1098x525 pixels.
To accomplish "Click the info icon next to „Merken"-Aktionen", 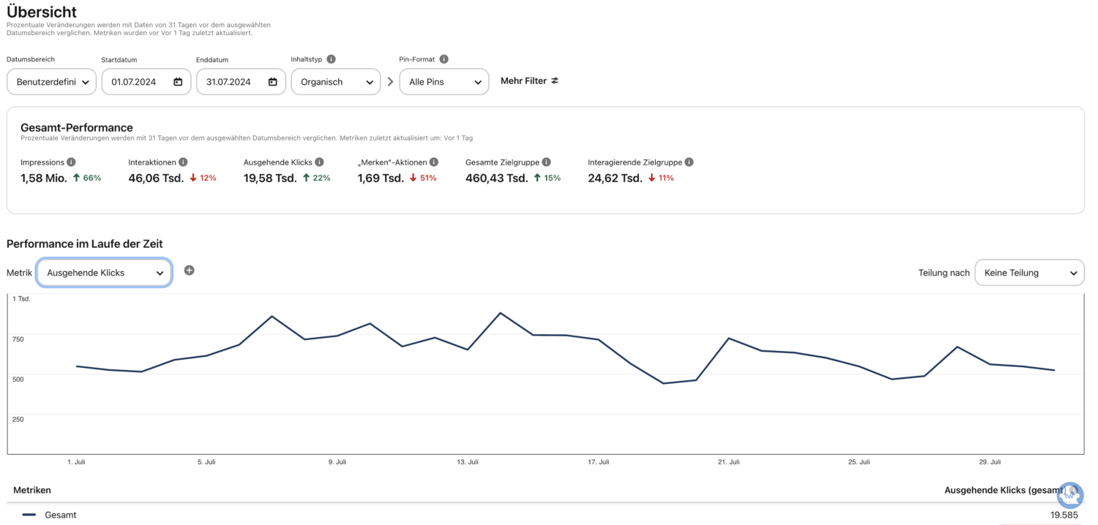I will coord(434,162).
